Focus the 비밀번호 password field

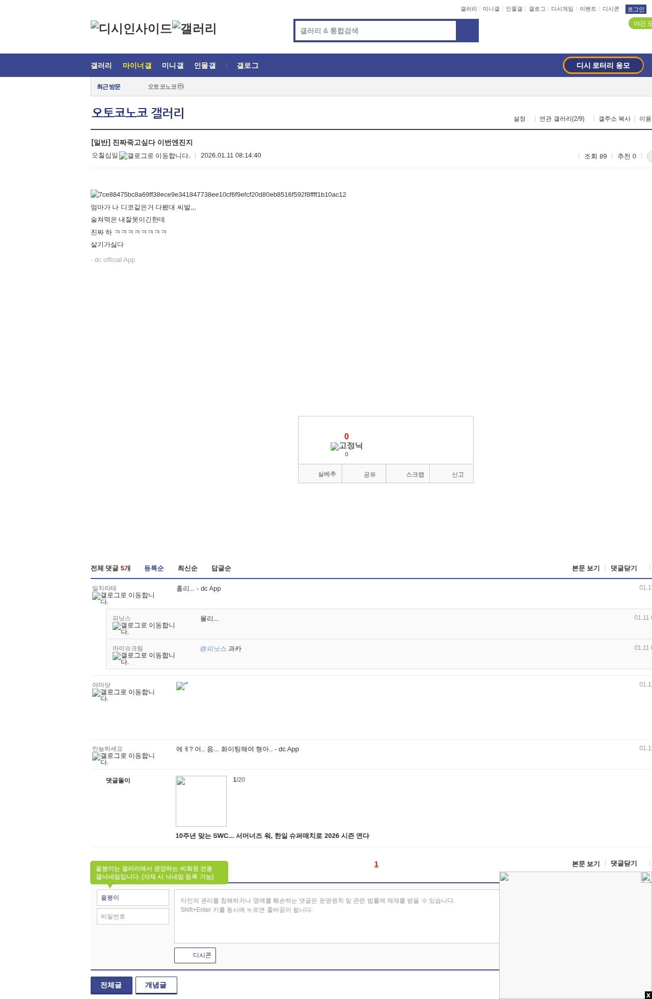pyautogui.click(x=133, y=916)
